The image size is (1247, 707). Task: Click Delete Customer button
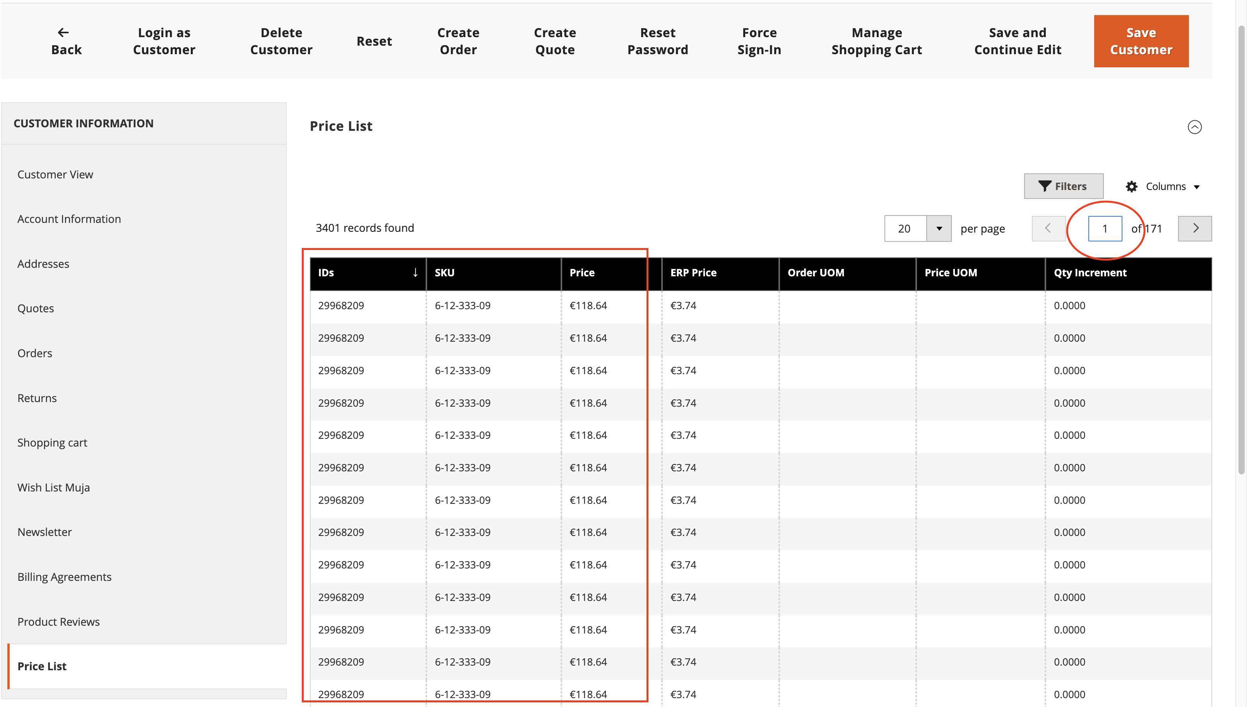[x=281, y=41]
